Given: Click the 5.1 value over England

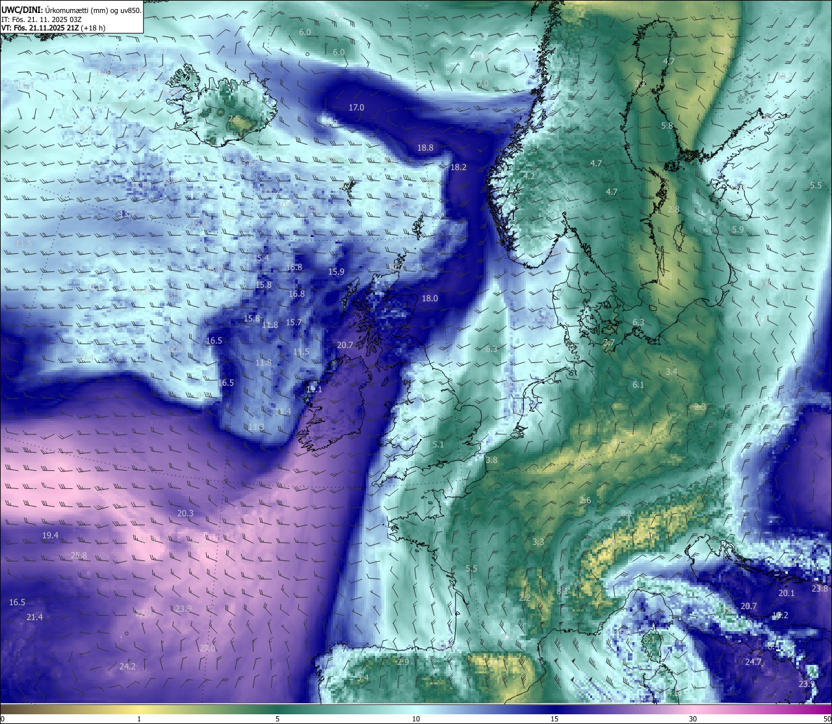Looking at the screenshot, I should click(x=438, y=445).
